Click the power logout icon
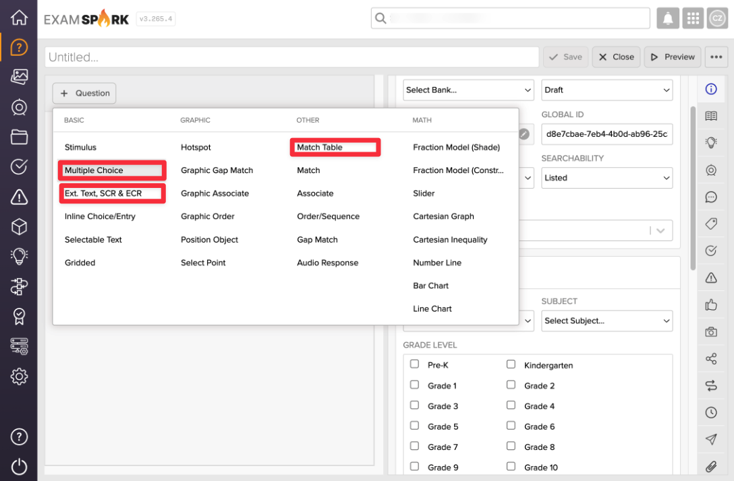 (x=19, y=466)
